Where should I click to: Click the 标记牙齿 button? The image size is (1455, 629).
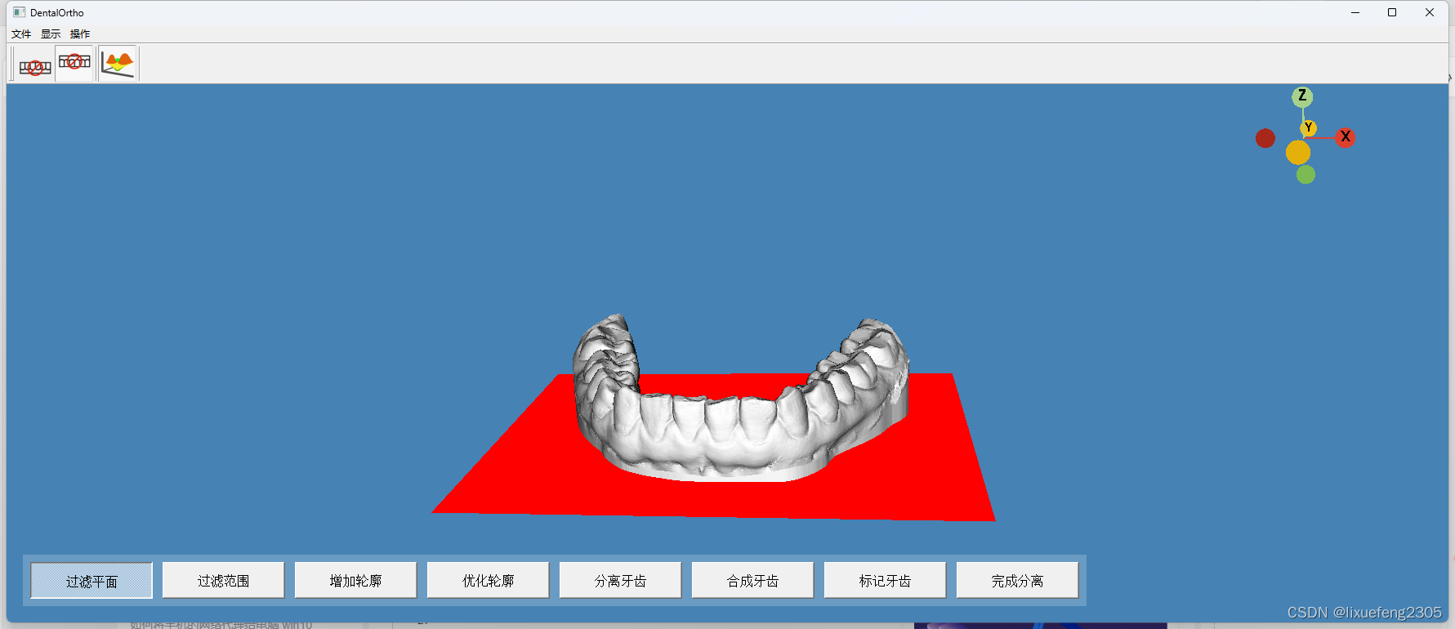(885, 581)
